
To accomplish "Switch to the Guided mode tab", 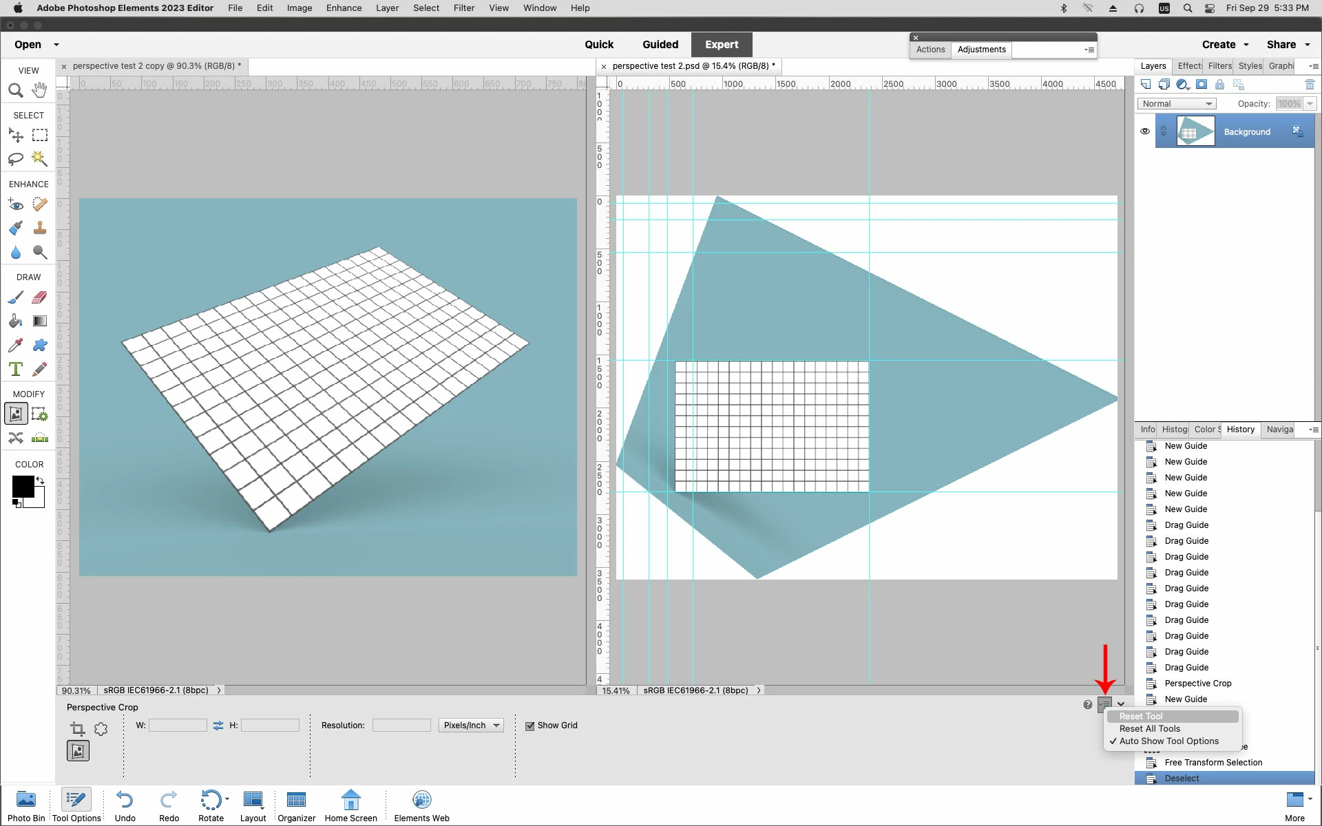I will (x=660, y=44).
